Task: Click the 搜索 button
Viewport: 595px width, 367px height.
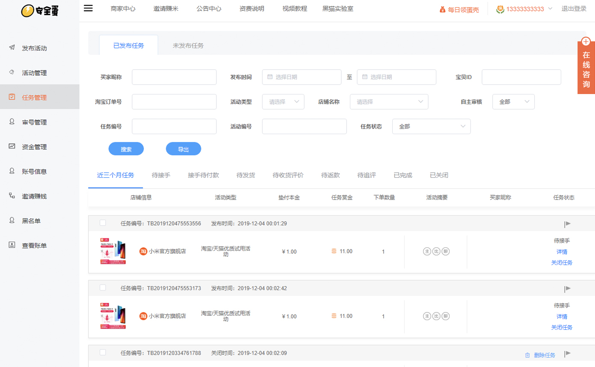Action: 126,149
